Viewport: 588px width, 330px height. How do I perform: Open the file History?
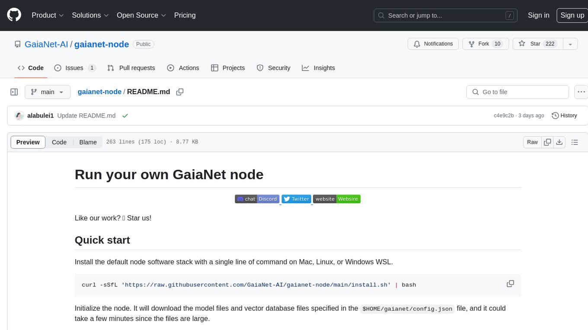(x=565, y=116)
